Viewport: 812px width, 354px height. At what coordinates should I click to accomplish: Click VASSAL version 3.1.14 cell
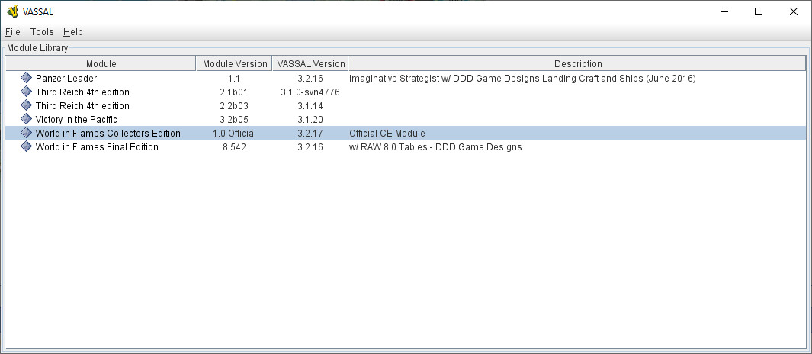click(311, 106)
